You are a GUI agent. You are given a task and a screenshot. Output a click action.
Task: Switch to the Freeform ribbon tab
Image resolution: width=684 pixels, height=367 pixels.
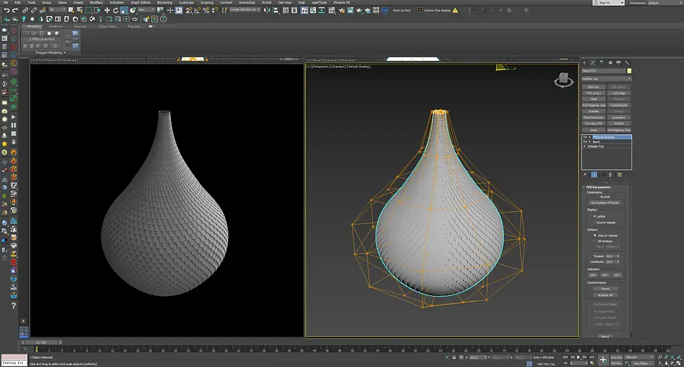point(56,27)
